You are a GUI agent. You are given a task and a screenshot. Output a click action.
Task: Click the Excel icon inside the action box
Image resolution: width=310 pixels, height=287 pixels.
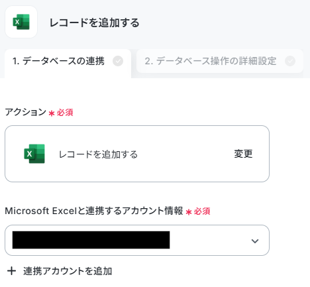(x=34, y=154)
